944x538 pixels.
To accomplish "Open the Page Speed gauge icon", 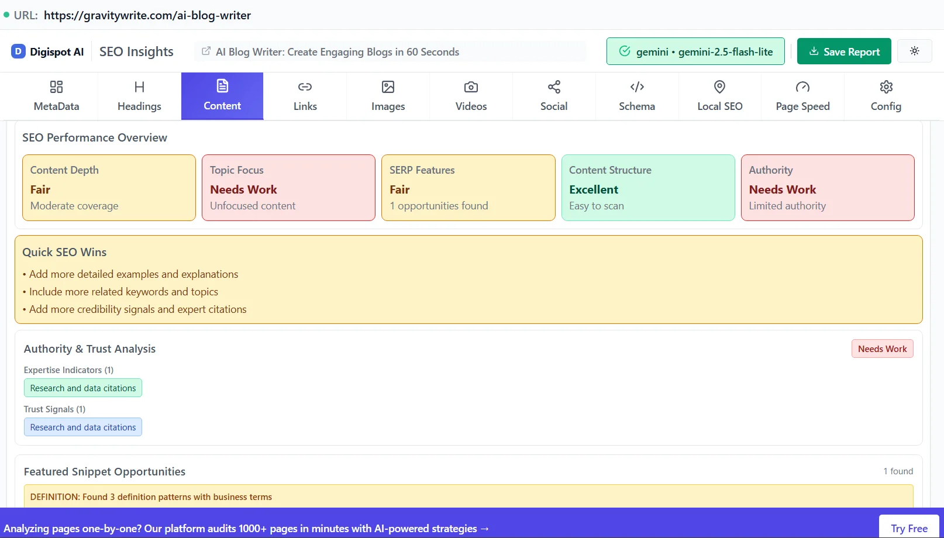I will [x=802, y=87].
